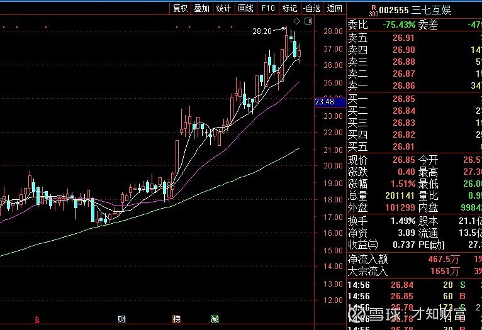Click the 返回 back button
This screenshot has height=330, width=482.
pos(335,8)
